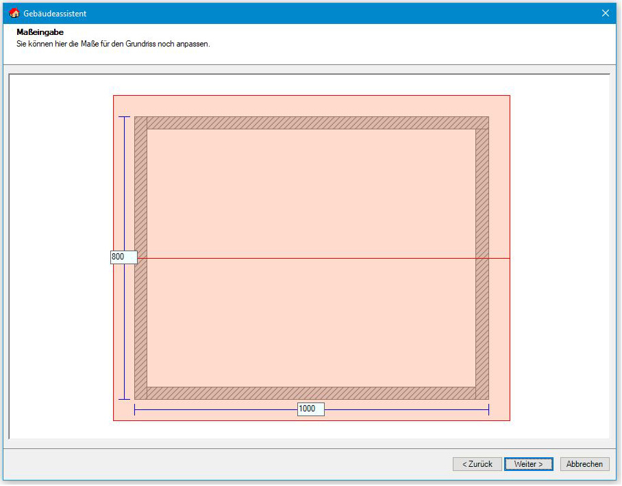Viewport: 622px width, 486px height.
Task: Click the lower interior room area below center line
Action: (x=312, y=322)
